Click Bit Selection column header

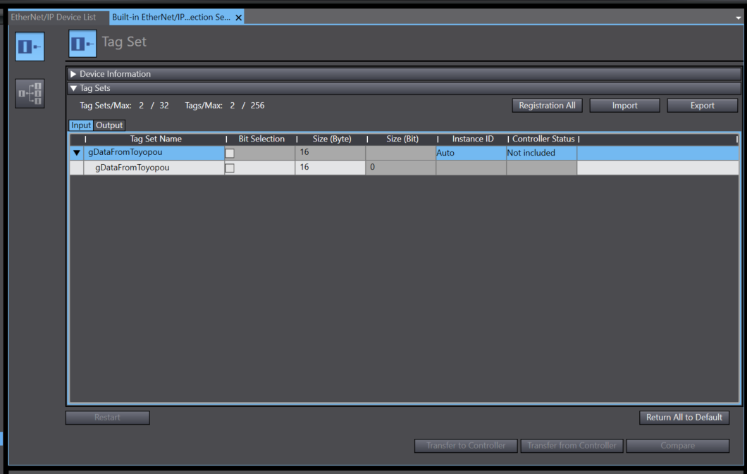pos(261,139)
